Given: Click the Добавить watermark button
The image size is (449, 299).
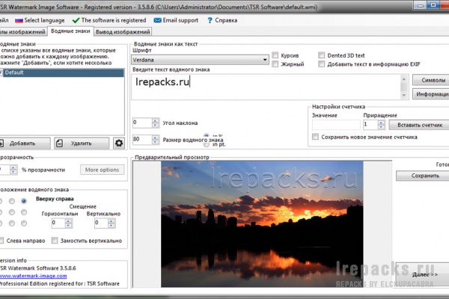Looking at the screenshot, I should (x=25, y=143).
